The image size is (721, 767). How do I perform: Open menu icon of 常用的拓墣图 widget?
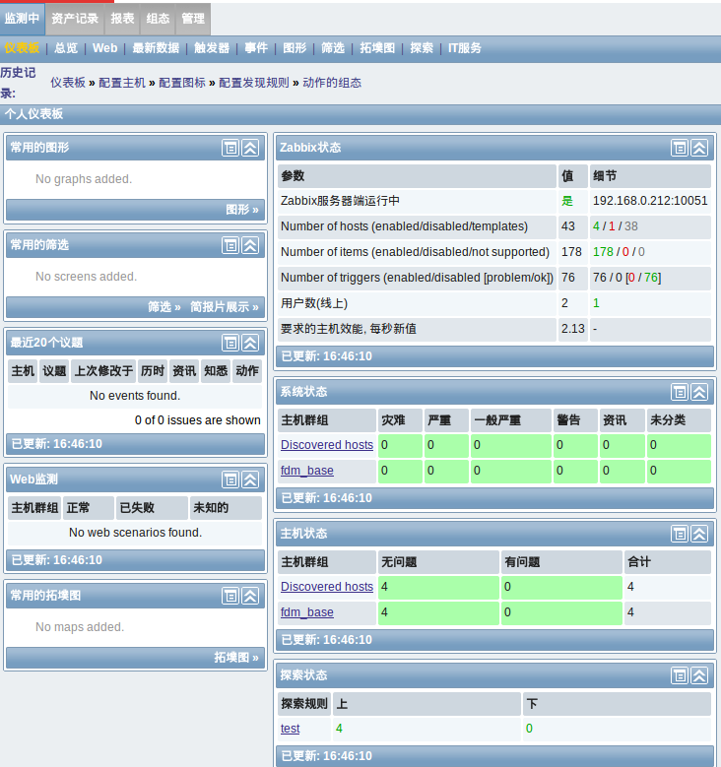230,596
